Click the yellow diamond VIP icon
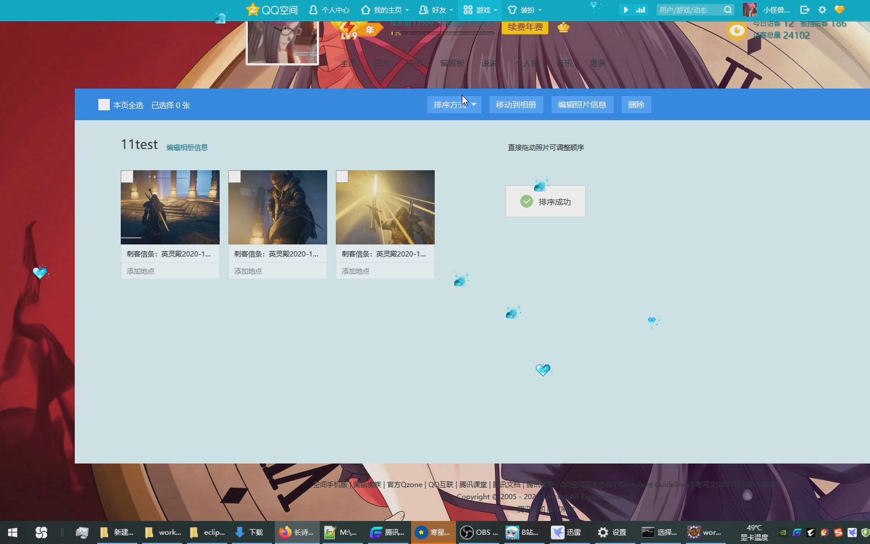The image size is (870, 544). [x=839, y=10]
